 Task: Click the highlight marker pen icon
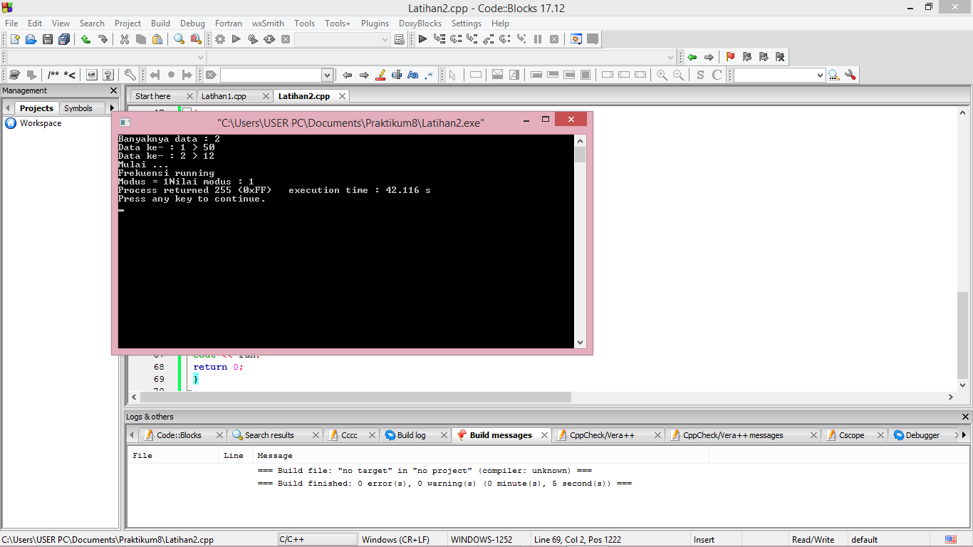point(380,75)
